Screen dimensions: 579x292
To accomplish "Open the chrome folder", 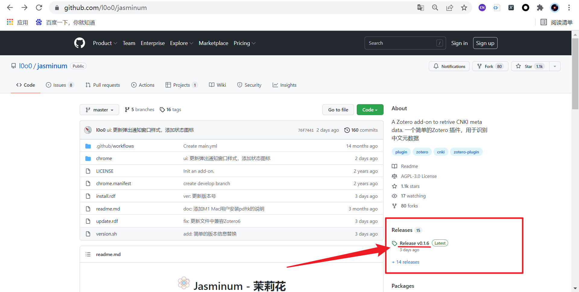I will [104, 158].
